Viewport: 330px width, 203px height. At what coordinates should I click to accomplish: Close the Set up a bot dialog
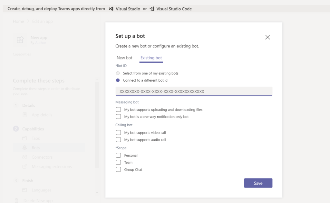[267, 37]
